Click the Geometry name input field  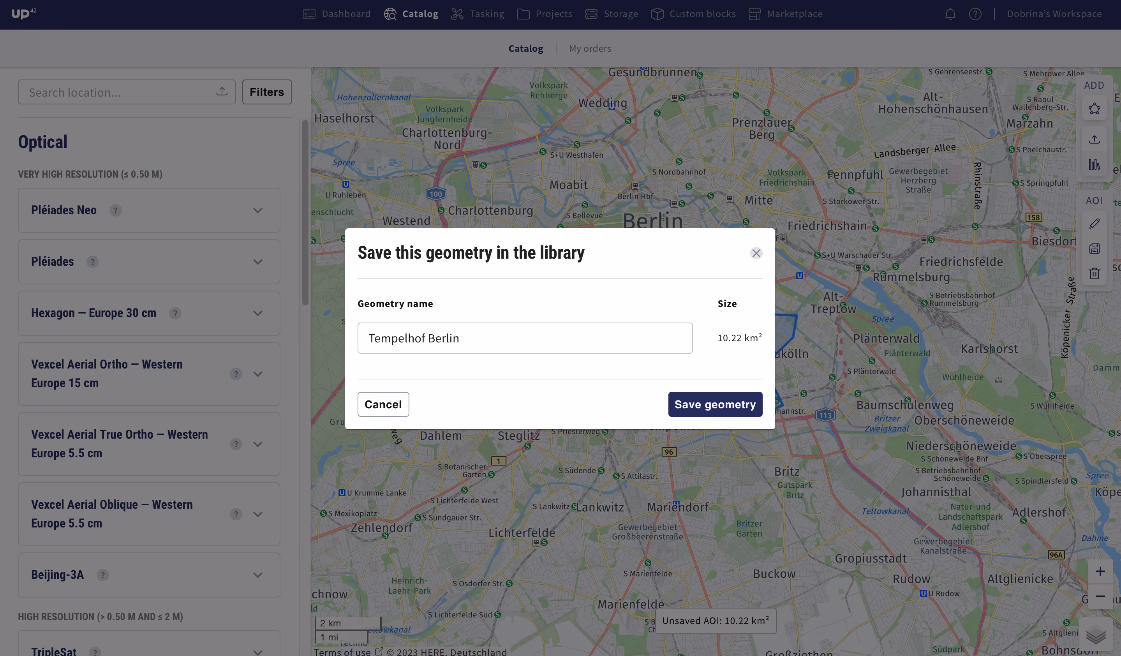point(525,338)
